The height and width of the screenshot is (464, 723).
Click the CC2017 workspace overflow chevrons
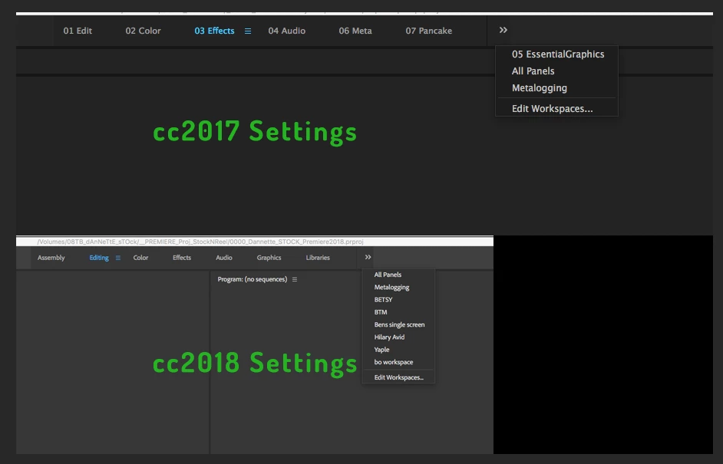[503, 30]
